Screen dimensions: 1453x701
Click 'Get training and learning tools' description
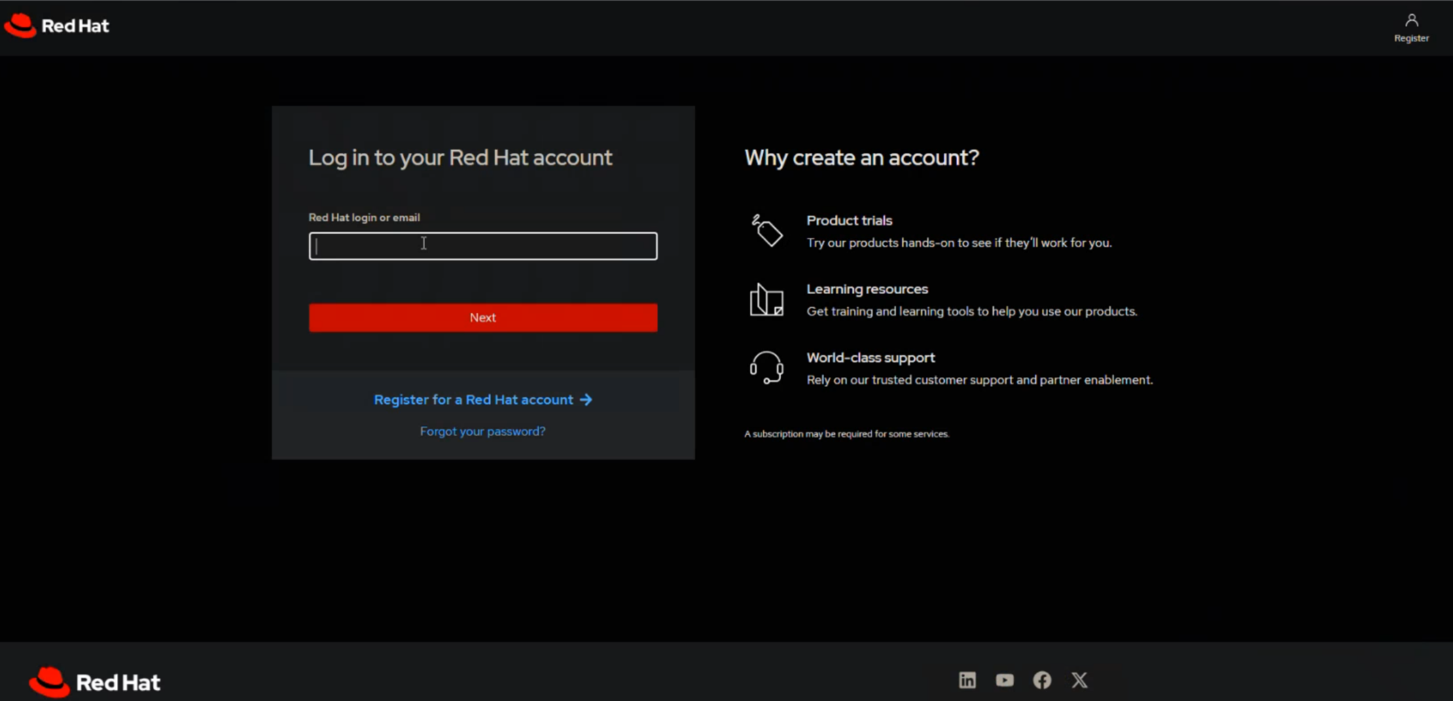pyautogui.click(x=971, y=311)
